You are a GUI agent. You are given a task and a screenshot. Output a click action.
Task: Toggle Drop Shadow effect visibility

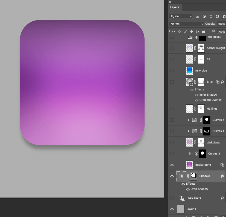tap(188, 189)
